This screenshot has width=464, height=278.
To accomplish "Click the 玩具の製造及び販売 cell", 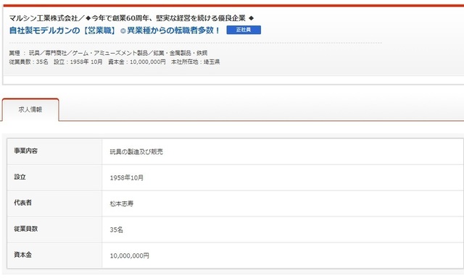I will (136, 152).
